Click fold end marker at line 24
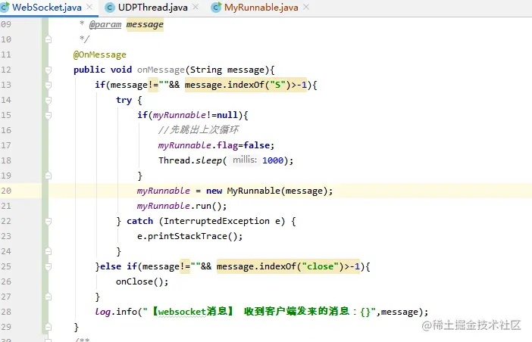532x342 pixels. pyautogui.click(x=49, y=252)
